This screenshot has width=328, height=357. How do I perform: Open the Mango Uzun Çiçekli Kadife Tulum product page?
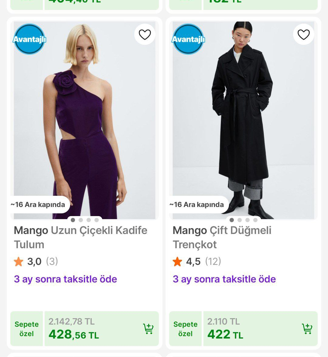80,237
